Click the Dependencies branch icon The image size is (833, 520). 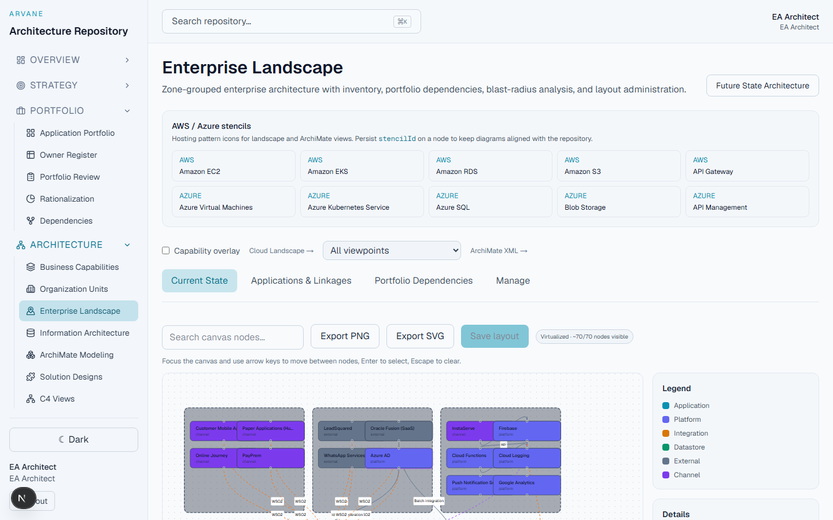click(31, 221)
